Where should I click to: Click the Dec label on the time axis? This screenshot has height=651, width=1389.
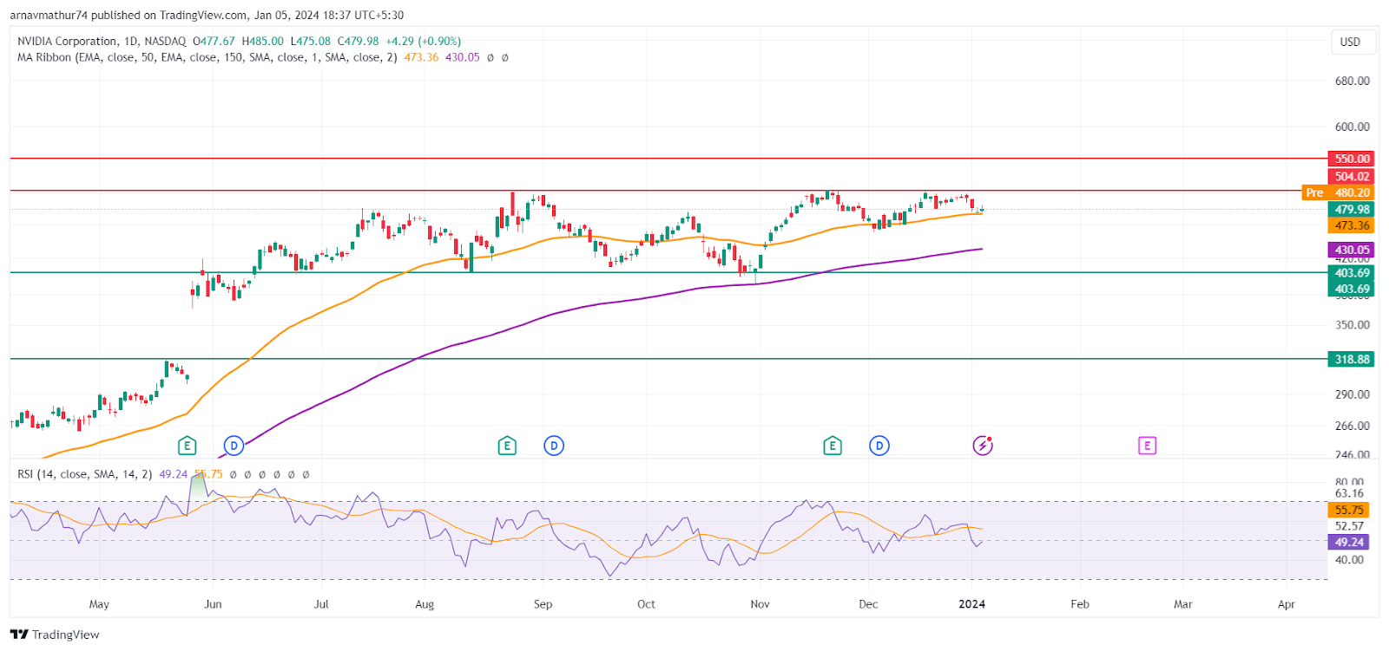click(x=868, y=604)
